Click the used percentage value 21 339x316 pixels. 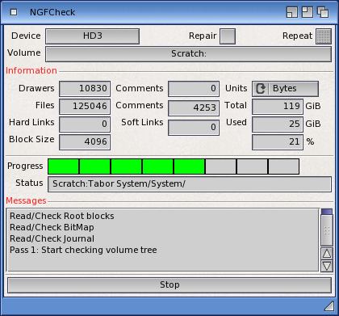pos(278,142)
